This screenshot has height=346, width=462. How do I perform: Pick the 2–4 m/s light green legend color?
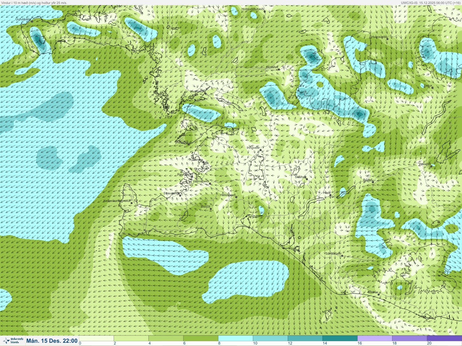point(131,338)
